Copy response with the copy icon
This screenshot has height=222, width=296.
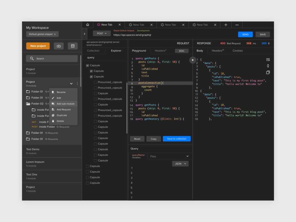(x=268, y=72)
